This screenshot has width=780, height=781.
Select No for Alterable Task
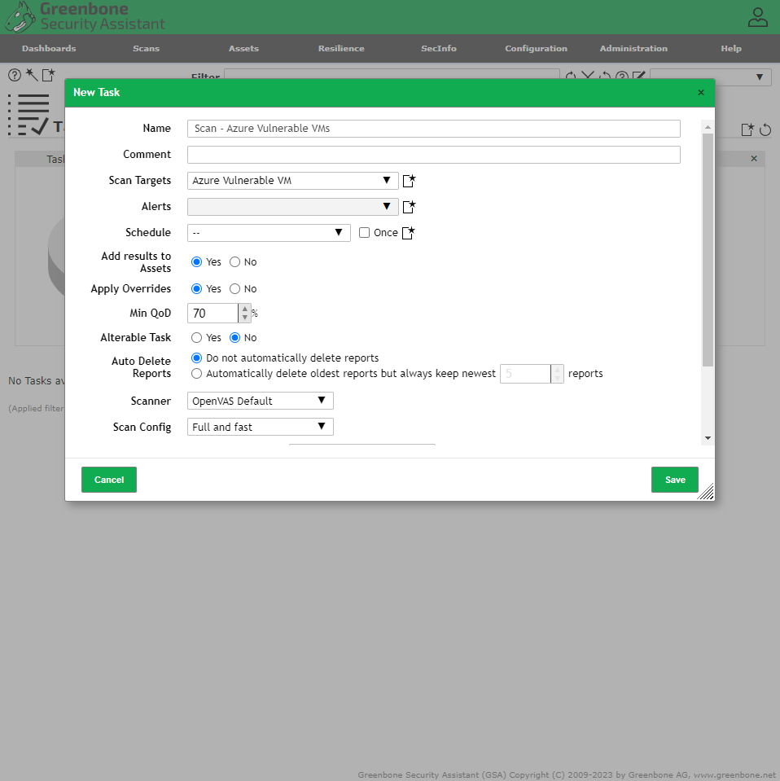coord(234,338)
